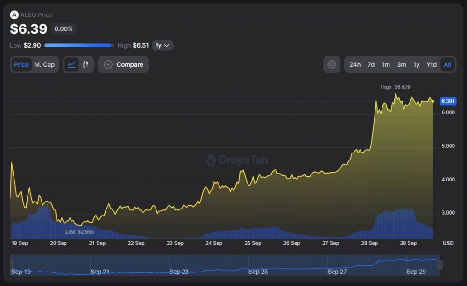Select the Ytd time range
The height and width of the screenshot is (286, 467).
[432, 65]
